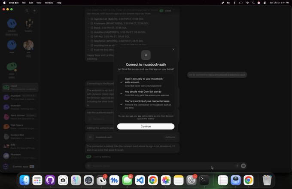Viewport: 292px width, 189px height.
Task: Click the M app avatar in the dialog
Action: coord(146,55)
